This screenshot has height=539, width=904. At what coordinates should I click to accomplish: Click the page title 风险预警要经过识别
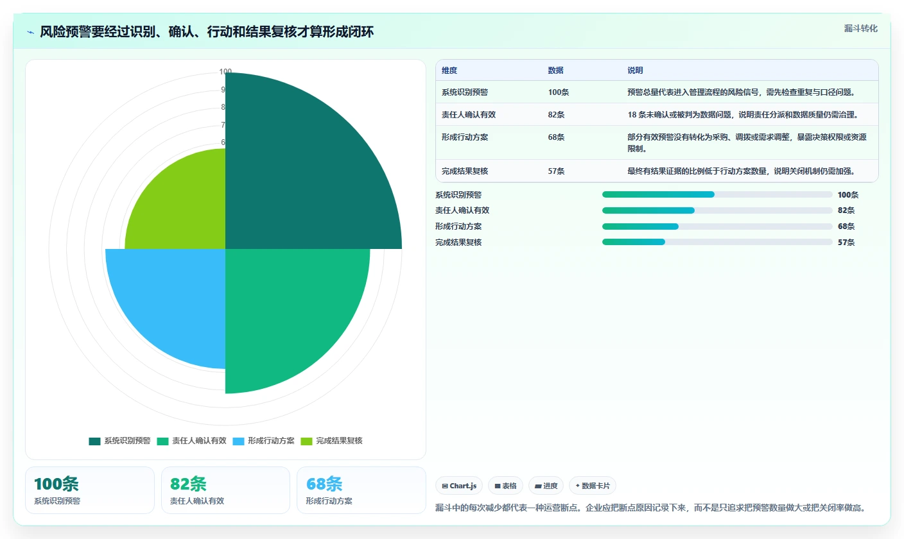[207, 32]
